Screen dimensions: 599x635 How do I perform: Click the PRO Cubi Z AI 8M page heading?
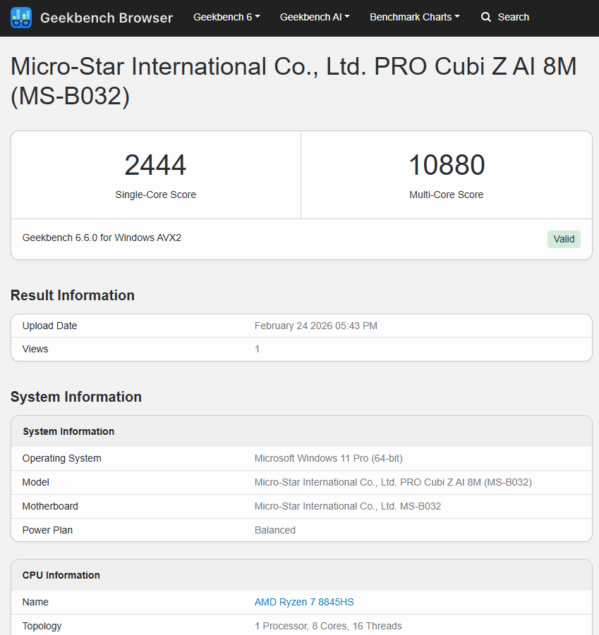[x=294, y=81]
